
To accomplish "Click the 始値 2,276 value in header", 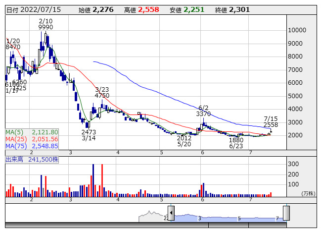I will (103, 9).
